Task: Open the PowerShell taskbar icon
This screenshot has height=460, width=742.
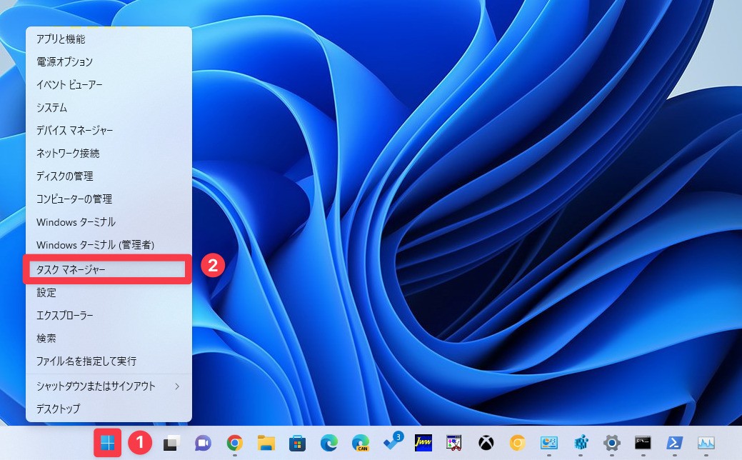Action: coord(673,443)
